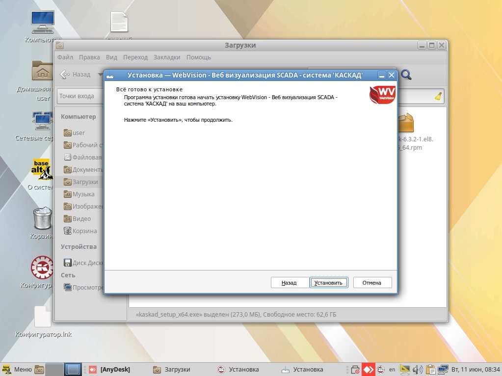This screenshot has width=502, height=376.
Task: Select Музыка in the sidebar
Action: [x=83, y=194]
